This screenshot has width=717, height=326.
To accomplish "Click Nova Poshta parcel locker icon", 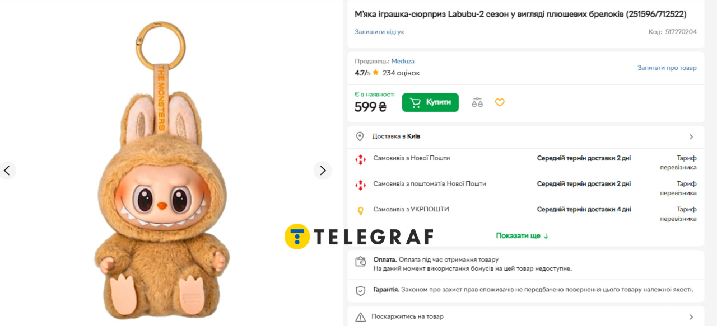I will [x=361, y=185].
